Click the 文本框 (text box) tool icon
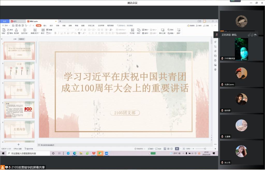265x170 pixels. coord(132,30)
